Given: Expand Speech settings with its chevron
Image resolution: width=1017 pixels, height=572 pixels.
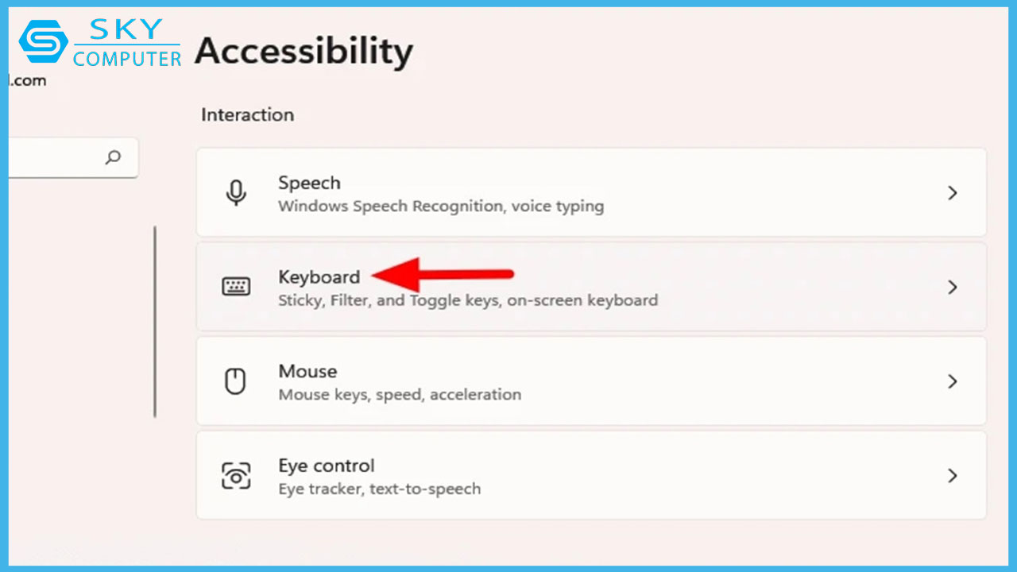Looking at the screenshot, I should pos(953,193).
